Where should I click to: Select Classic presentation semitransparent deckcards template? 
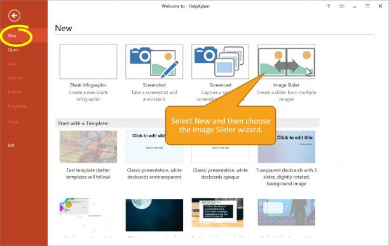(154, 147)
